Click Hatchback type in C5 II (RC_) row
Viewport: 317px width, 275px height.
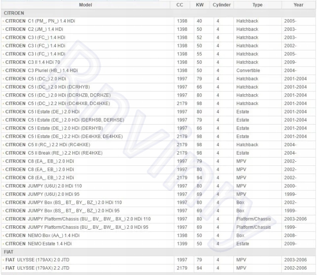tap(247, 145)
